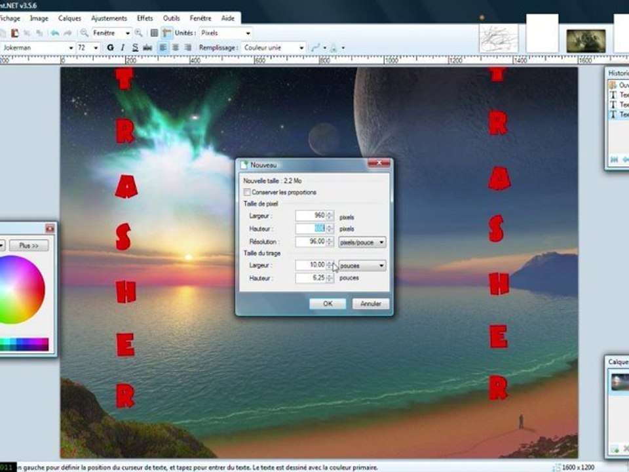Open the Calques menu

69,18
